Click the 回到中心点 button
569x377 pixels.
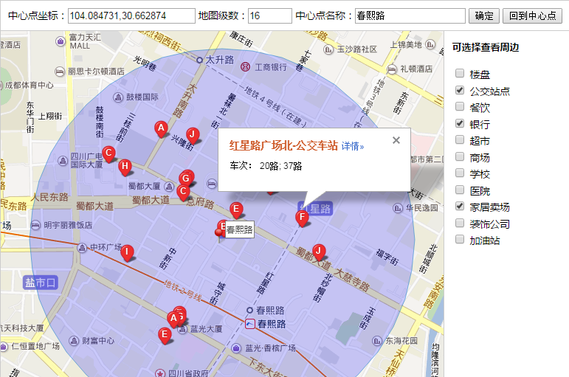click(531, 15)
